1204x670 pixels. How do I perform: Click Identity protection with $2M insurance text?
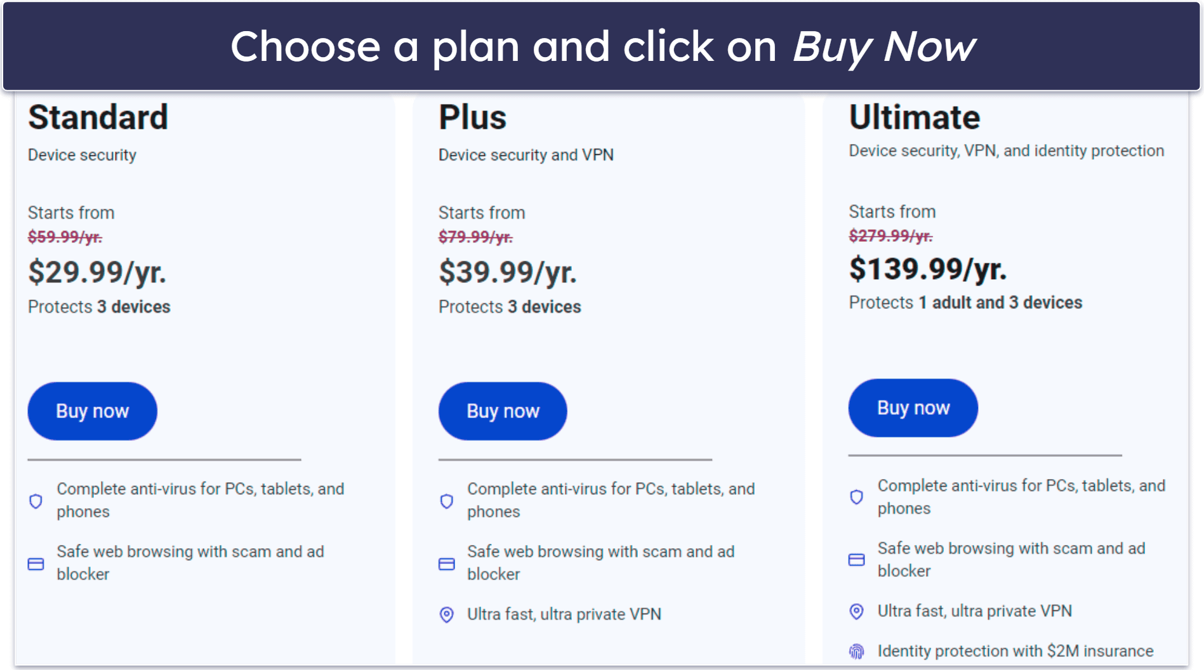(1015, 651)
